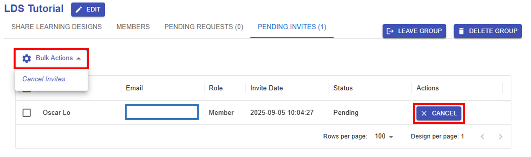Open Pending Requests (0) tab
This screenshot has height=157, width=531.
click(x=204, y=27)
